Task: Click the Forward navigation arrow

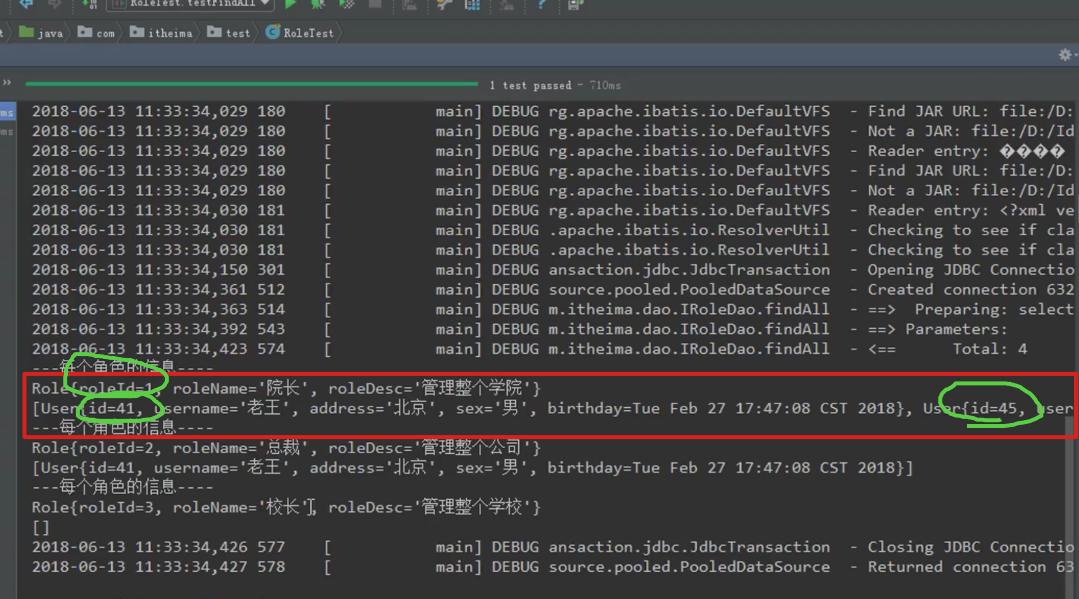Action: pyautogui.click(x=54, y=4)
